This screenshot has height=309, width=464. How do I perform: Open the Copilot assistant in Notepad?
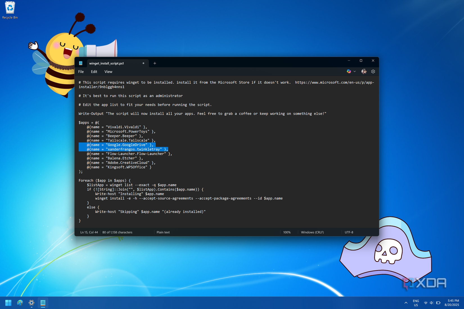(x=349, y=71)
